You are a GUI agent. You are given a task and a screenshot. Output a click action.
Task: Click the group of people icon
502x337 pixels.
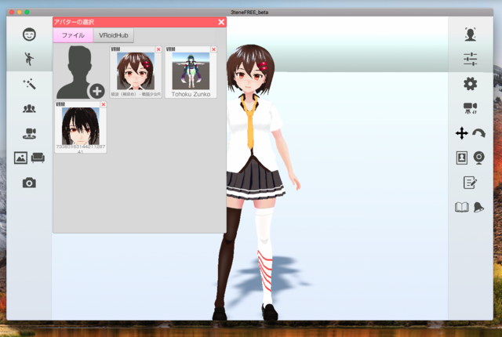(x=29, y=109)
